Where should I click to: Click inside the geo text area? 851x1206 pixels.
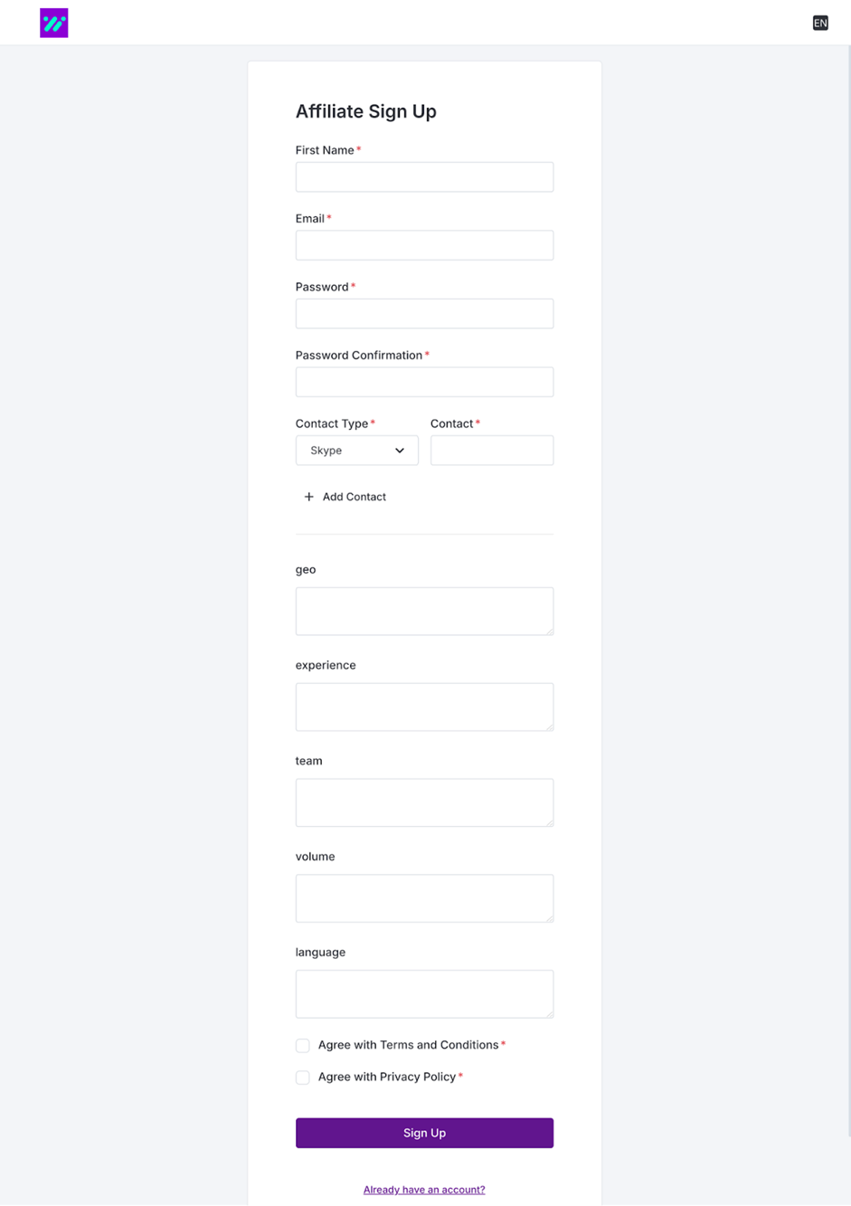(424, 611)
